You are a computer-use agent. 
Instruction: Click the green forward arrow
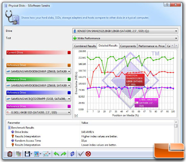click(64, 154)
